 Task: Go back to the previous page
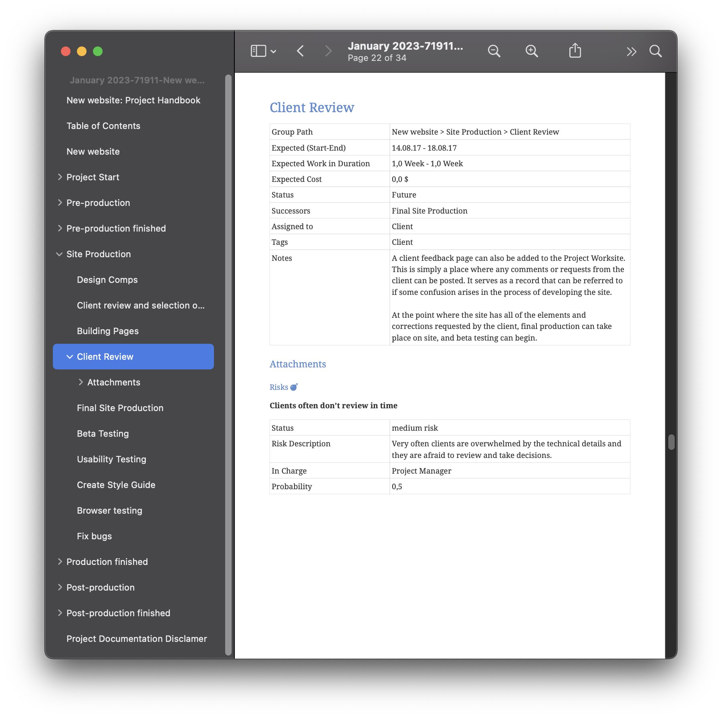pos(300,51)
